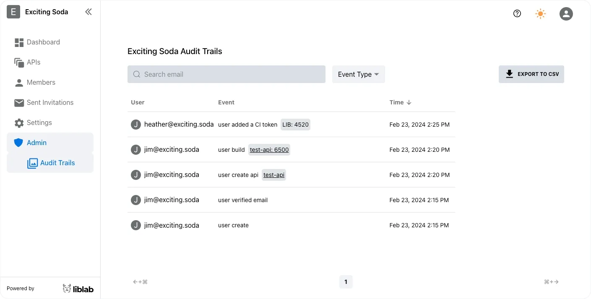
Task: Click the Export to CSV button
Action: click(531, 74)
